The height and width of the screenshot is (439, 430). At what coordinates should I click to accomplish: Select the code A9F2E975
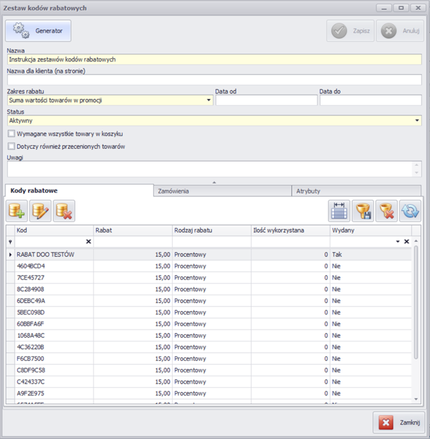(x=30, y=394)
